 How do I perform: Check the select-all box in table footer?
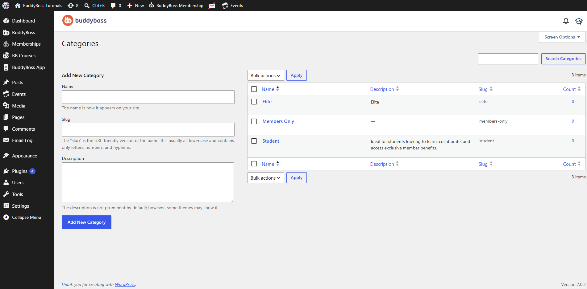[x=254, y=164]
